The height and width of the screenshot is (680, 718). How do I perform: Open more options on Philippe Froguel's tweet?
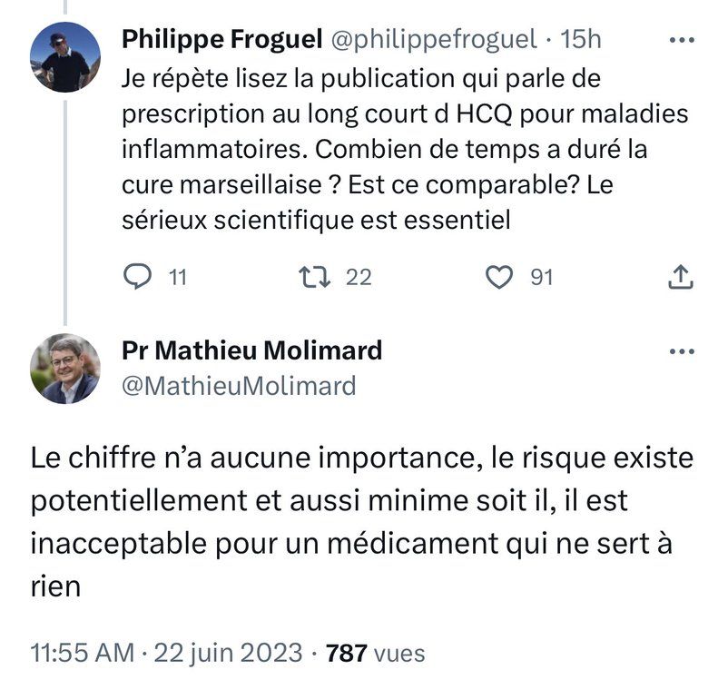click(x=681, y=41)
